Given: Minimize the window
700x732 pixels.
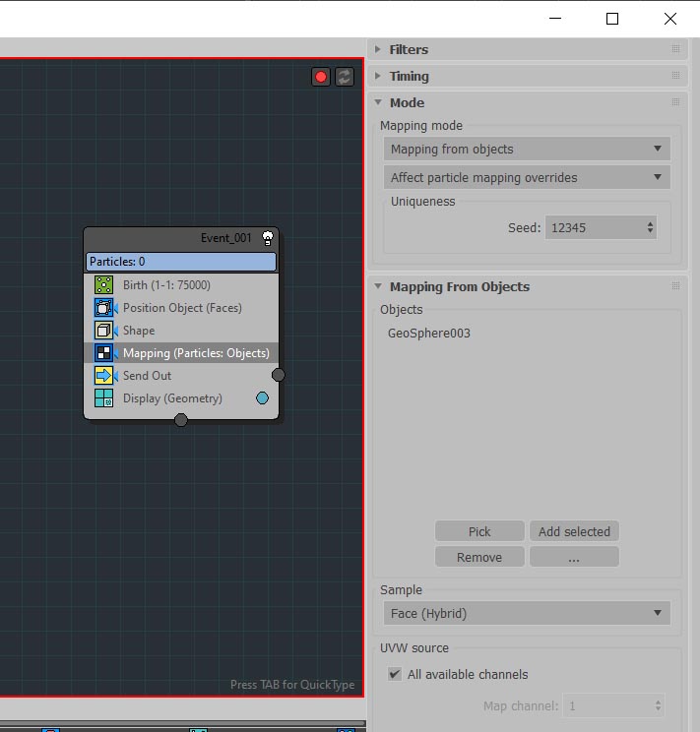Looking at the screenshot, I should click(555, 19).
